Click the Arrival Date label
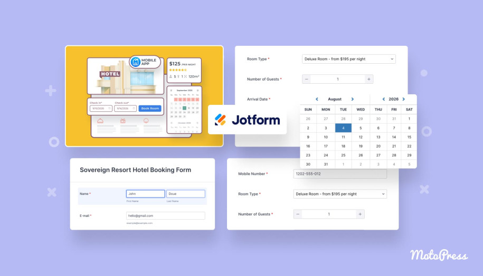483x276 pixels. 259,99
